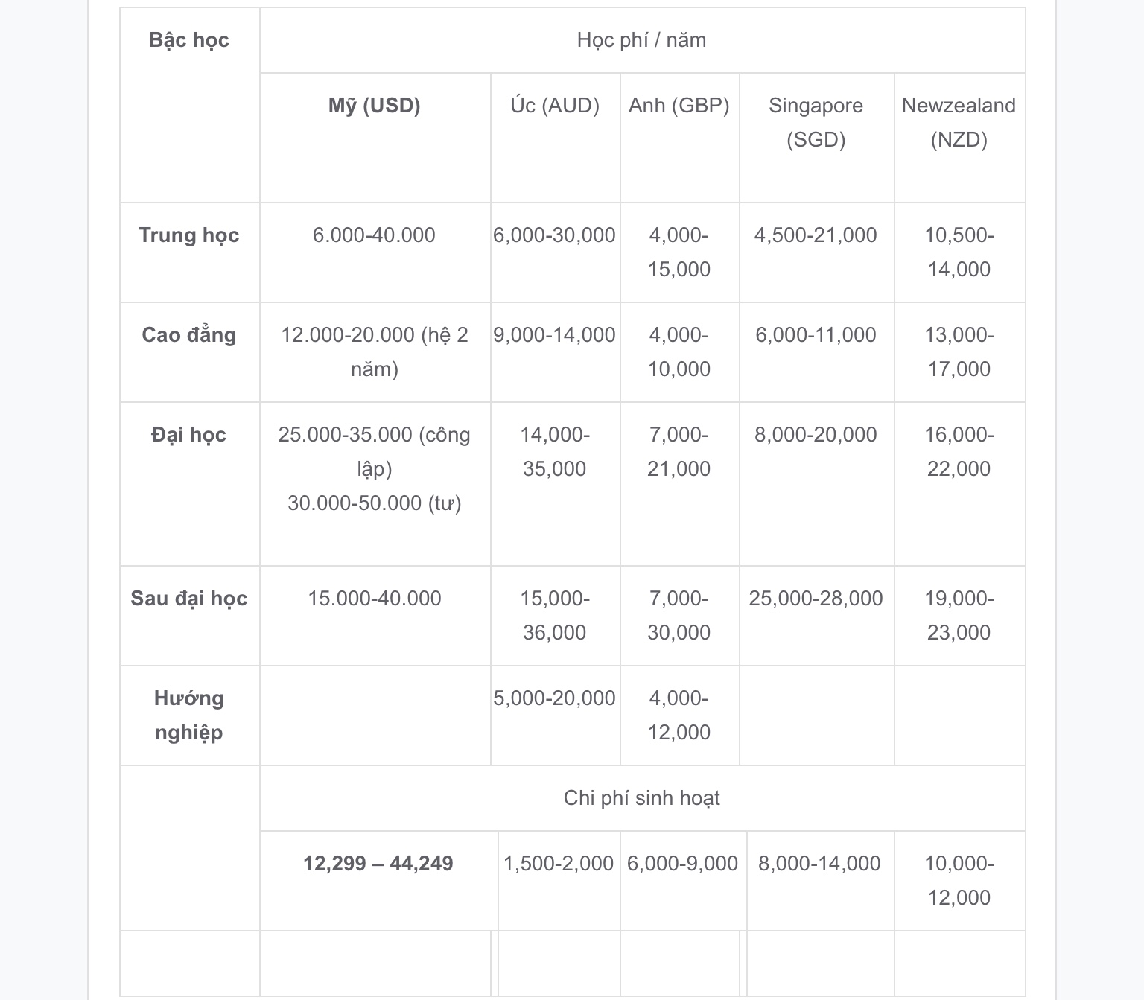Select the "Mỹ (USD)" column header
This screenshot has width=1144, height=1000.
375,106
